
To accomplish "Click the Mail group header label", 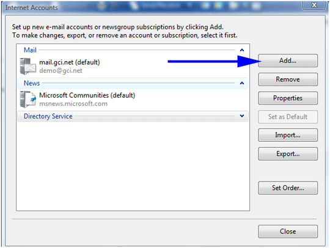I will 30,50.
